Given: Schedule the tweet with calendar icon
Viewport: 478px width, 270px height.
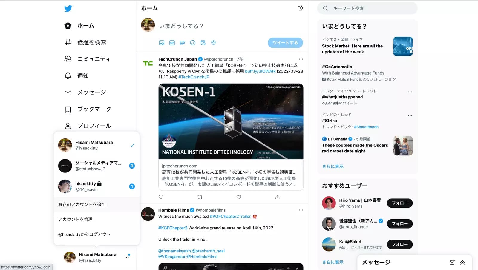Looking at the screenshot, I should click(203, 43).
